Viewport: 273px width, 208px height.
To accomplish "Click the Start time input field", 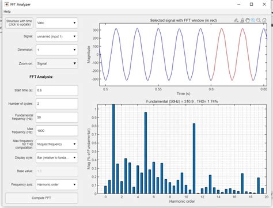I will click(57, 90).
